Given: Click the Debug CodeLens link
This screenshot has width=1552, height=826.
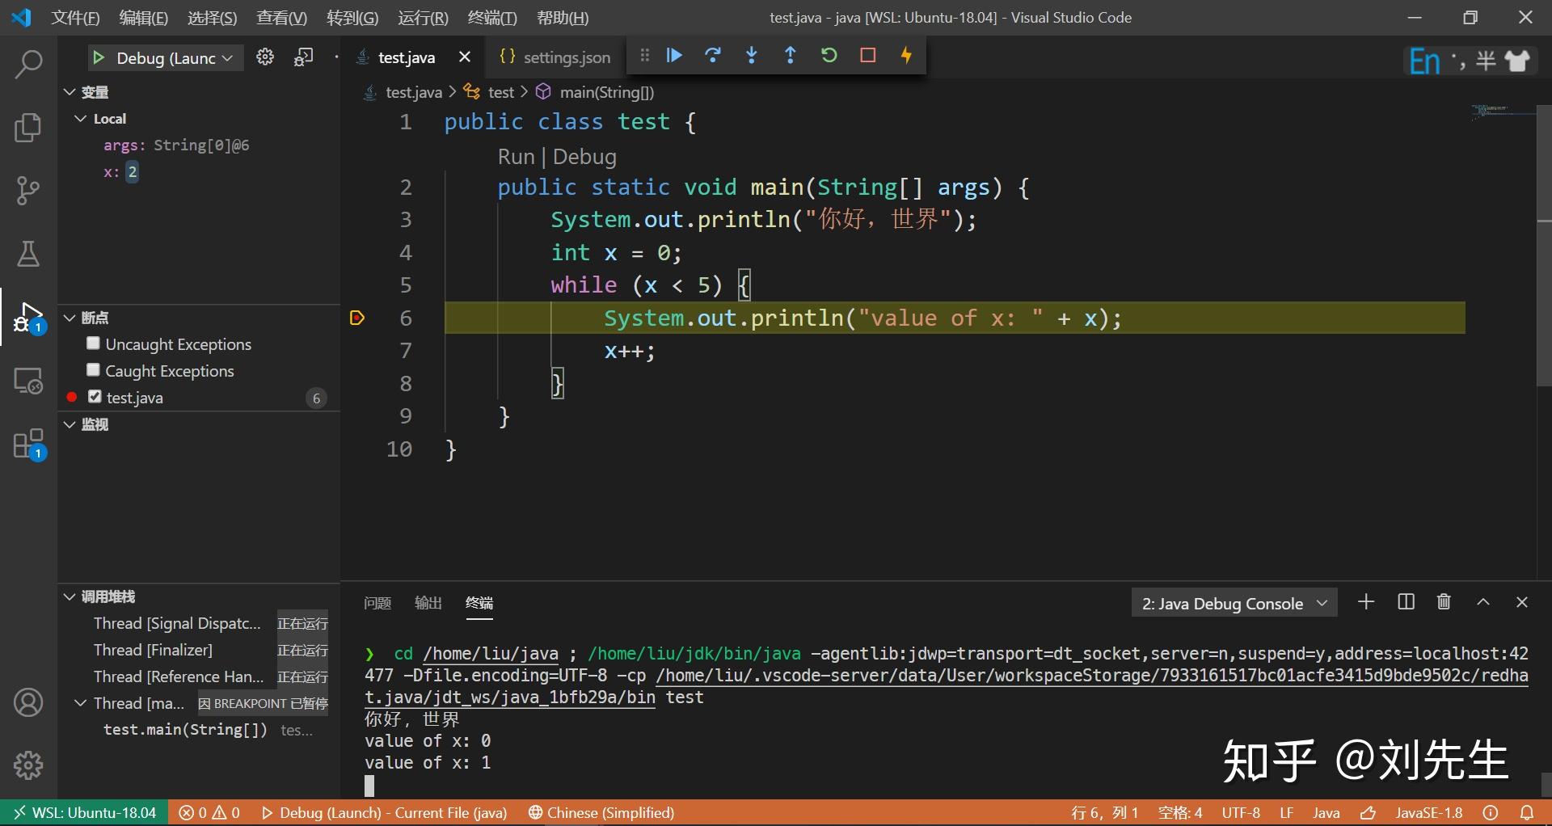Looking at the screenshot, I should 584,156.
